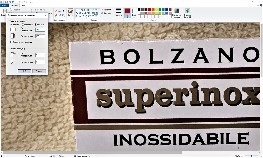The height and width of the screenshot is (158, 263).
Task: Choose the oval shape
Action: coord(83,10)
